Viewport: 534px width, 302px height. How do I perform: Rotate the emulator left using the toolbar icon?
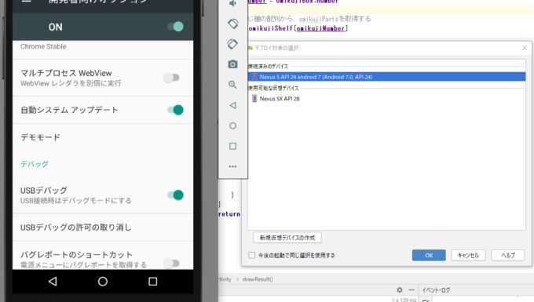(x=233, y=24)
